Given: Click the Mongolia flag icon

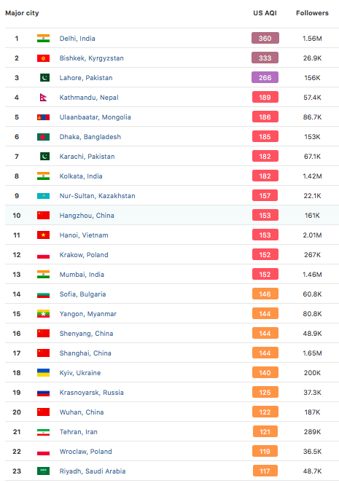Looking at the screenshot, I should coord(43,117).
